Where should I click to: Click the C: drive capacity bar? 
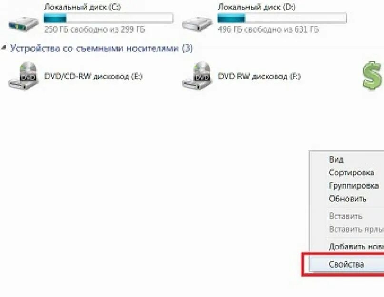[109, 18]
